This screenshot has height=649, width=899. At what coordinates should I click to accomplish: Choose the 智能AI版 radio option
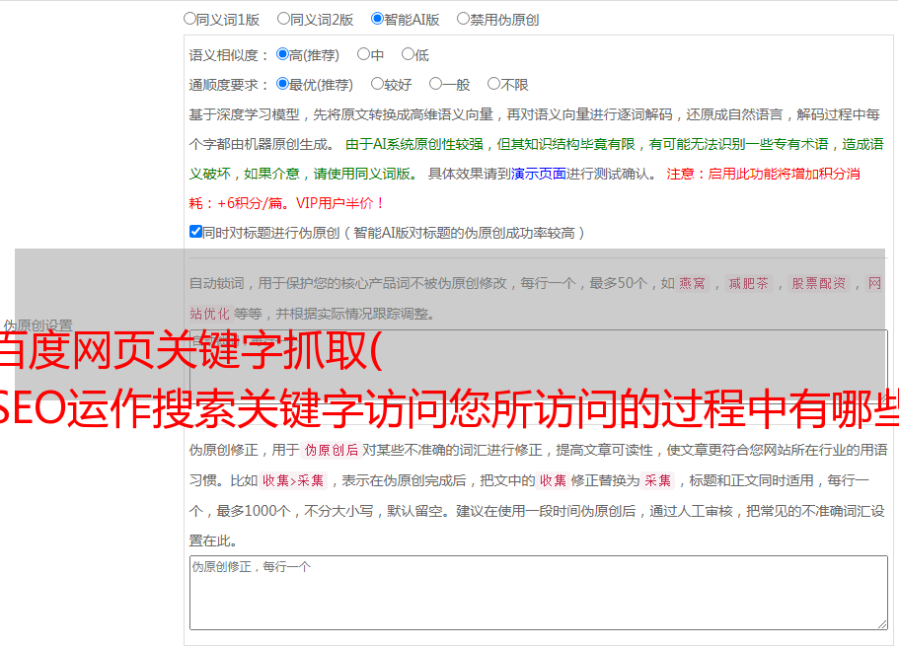pos(377,19)
